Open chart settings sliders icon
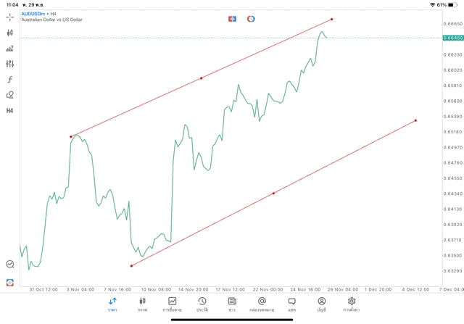Screen dimensions: 464x324 coord(9,64)
